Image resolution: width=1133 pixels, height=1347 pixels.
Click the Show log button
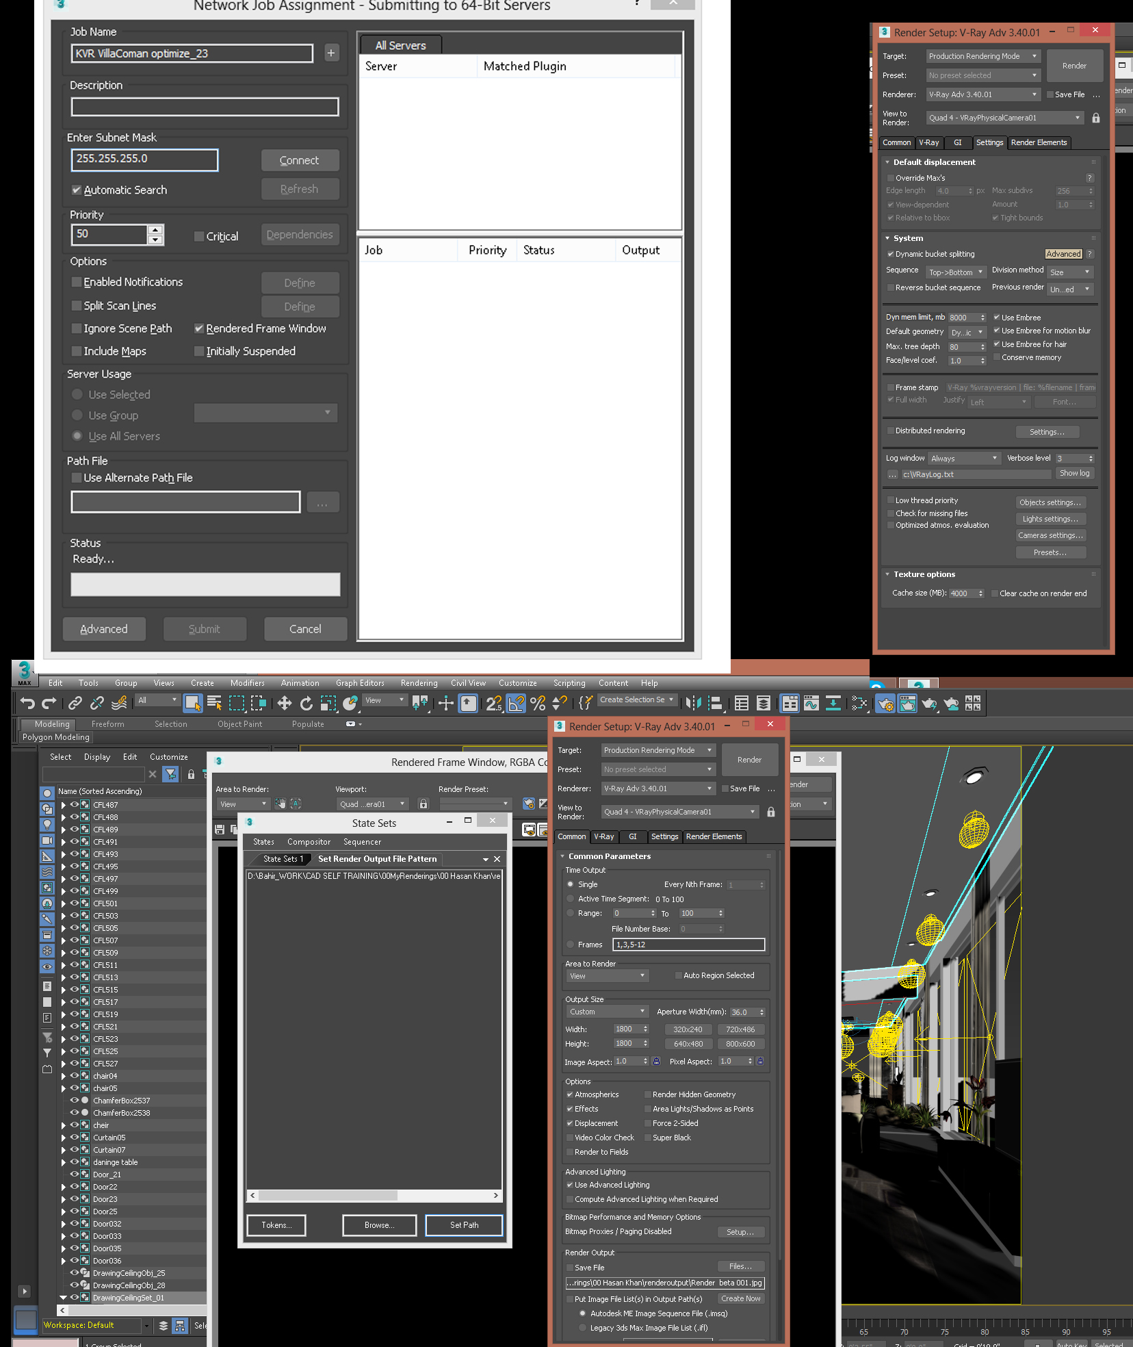click(1074, 473)
